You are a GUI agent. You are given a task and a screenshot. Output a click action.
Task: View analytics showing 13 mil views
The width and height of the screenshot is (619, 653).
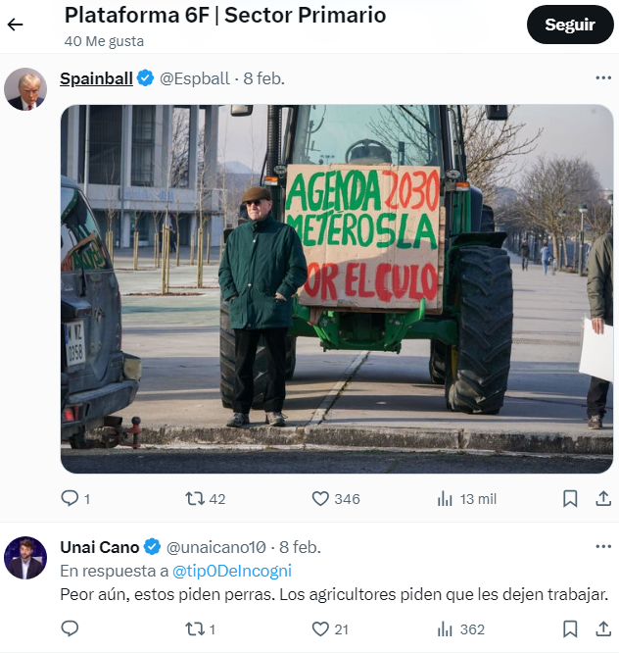(466, 499)
